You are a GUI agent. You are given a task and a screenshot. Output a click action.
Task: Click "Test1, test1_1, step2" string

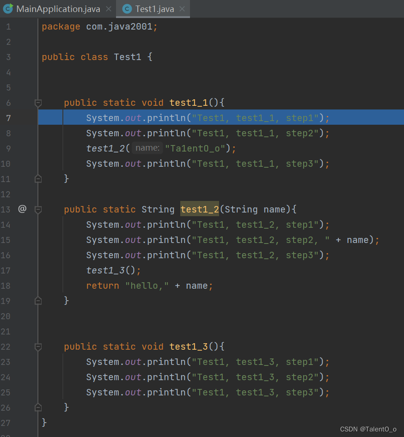pyautogui.click(x=256, y=133)
